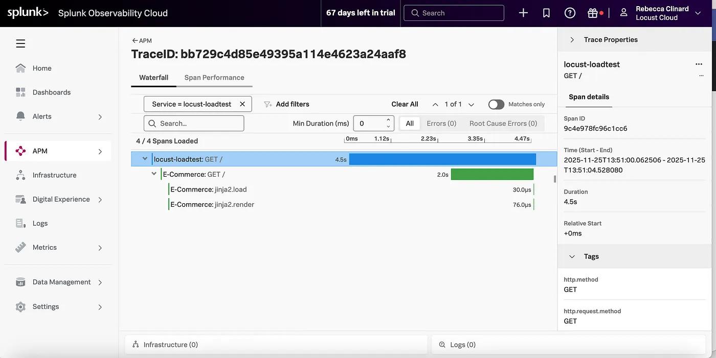Image resolution: width=716 pixels, height=358 pixels.
Task: Click the Clear All button
Action: pyautogui.click(x=405, y=104)
